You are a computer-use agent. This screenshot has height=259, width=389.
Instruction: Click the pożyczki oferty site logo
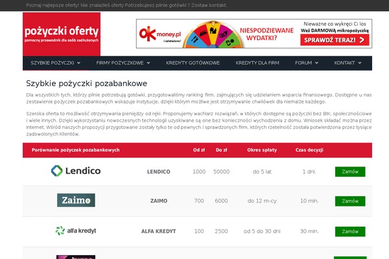point(62,34)
